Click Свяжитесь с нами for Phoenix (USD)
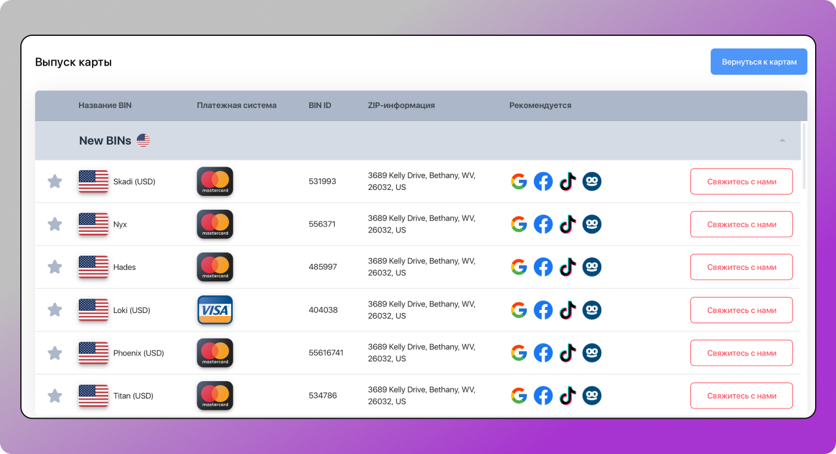This screenshot has height=454, width=836. [x=741, y=353]
